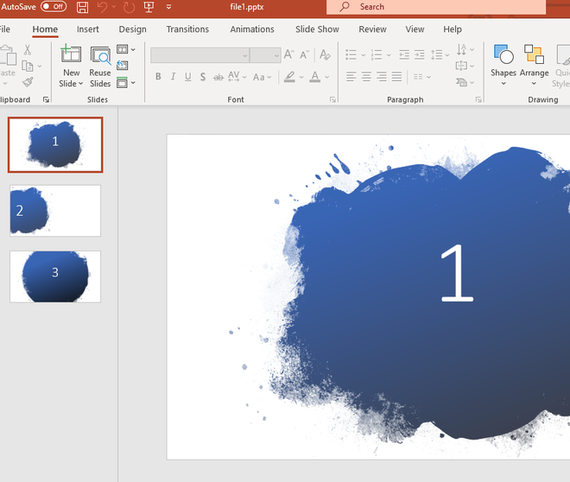Image resolution: width=570 pixels, height=482 pixels.
Task: Switch to the Transitions tab
Action: pyautogui.click(x=187, y=29)
